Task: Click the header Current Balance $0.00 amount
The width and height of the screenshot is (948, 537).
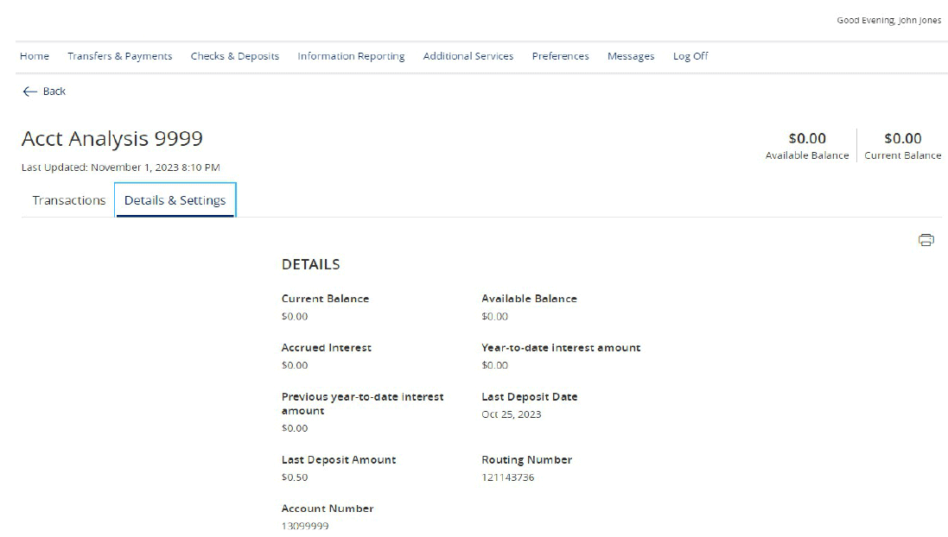Action: click(x=903, y=138)
